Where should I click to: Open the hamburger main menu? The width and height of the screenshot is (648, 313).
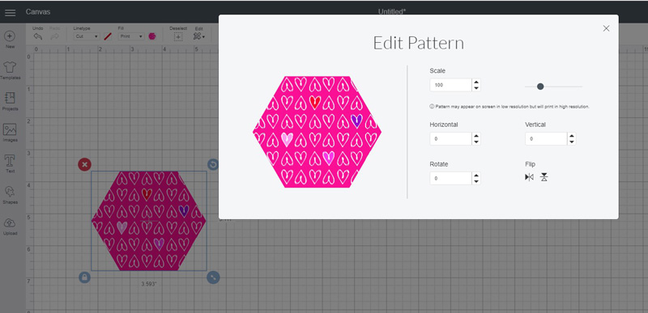pyautogui.click(x=11, y=12)
